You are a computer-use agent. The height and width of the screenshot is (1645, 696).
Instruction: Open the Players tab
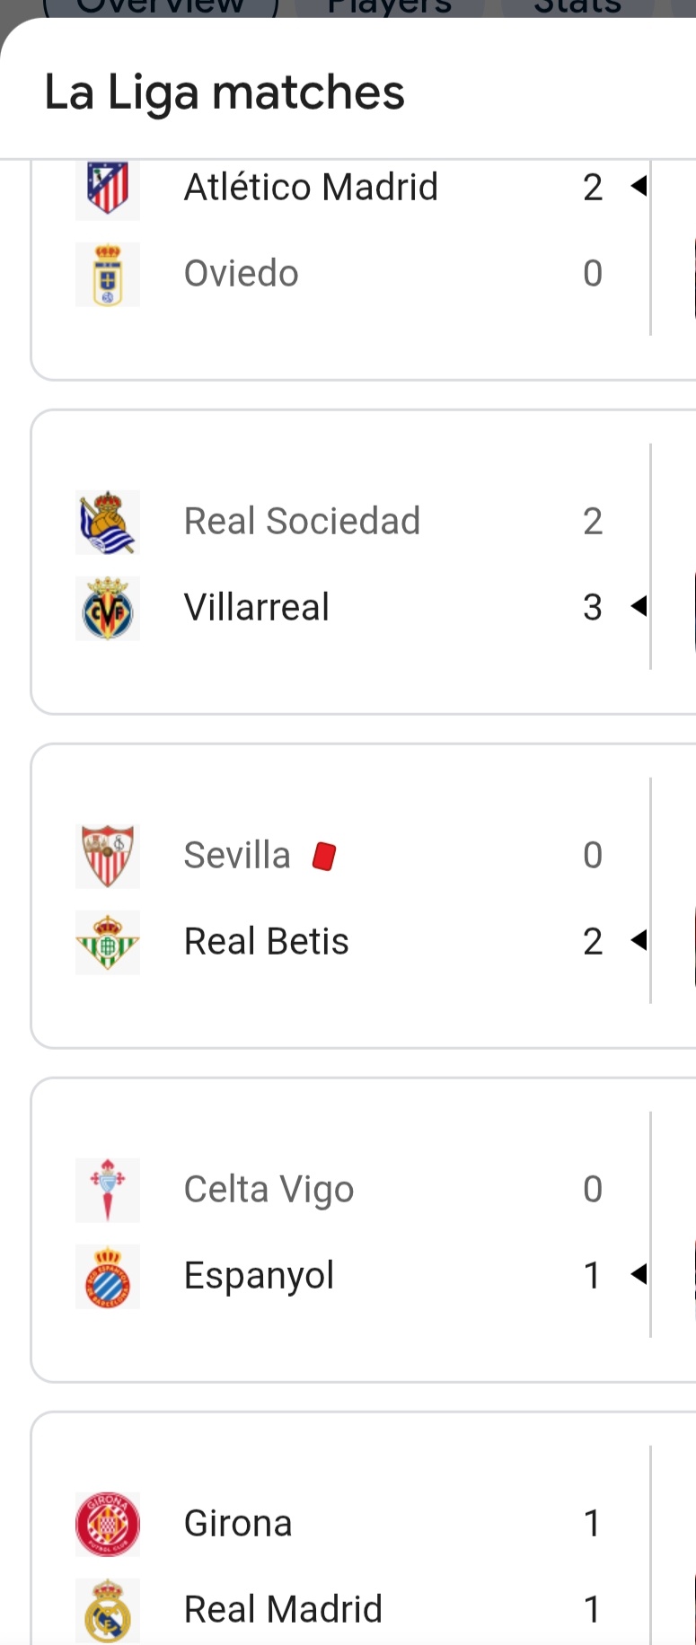coord(389,7)
